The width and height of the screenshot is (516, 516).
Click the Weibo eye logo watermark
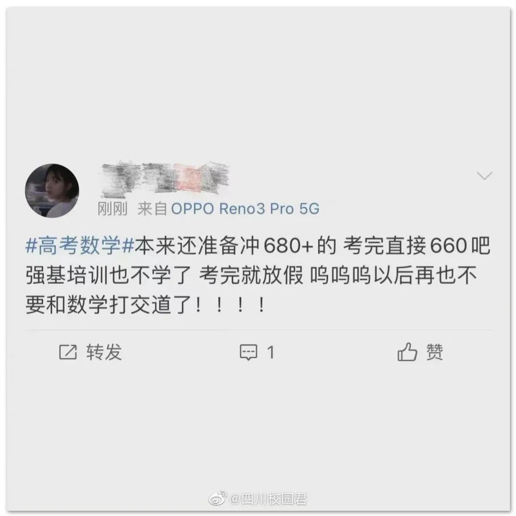[x=217, y=498]
